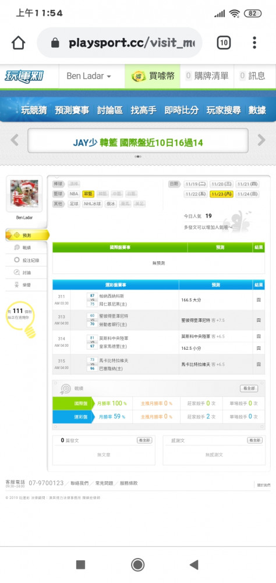
Task: Select the 足球 category filter
Action: coord(73,203)
